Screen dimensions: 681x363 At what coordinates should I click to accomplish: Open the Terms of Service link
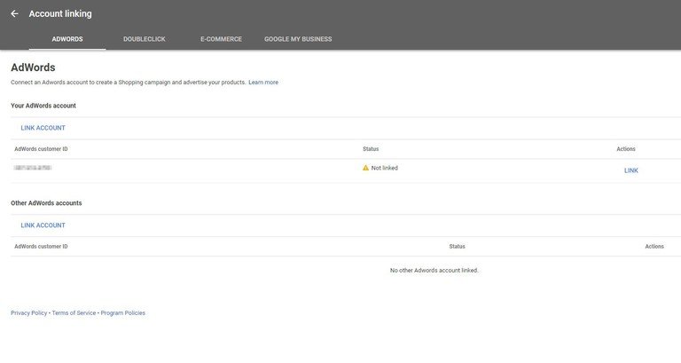74,313
